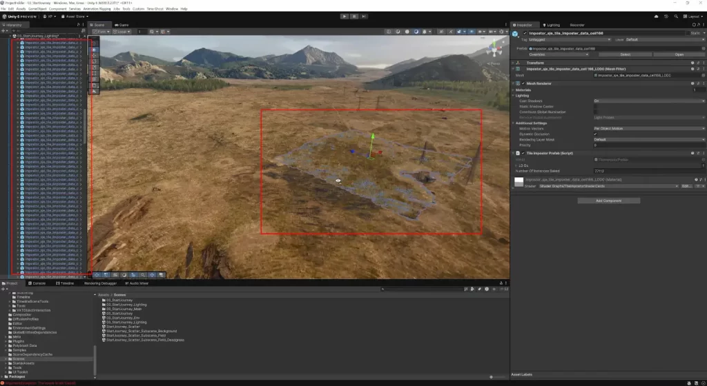Click the global search magnifier icon
707x386 pixels.
[x=677, y=16]
